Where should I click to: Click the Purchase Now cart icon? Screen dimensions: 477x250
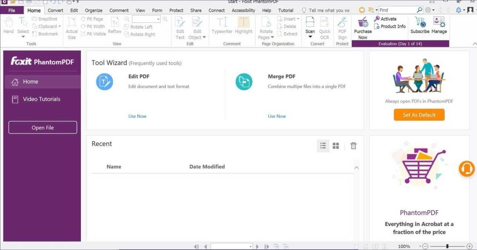363,23
